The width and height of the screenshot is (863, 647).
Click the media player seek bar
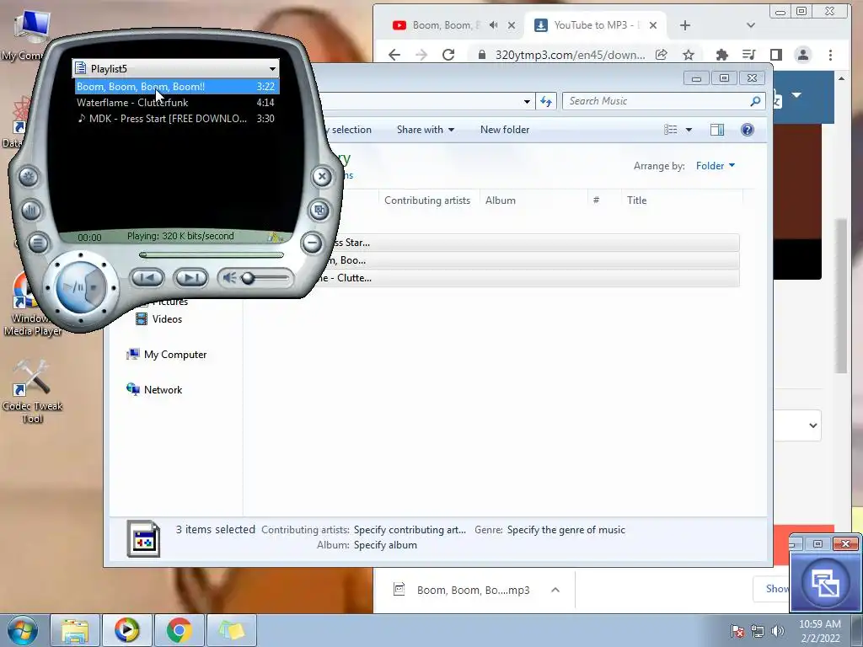[x=212, y=254]
